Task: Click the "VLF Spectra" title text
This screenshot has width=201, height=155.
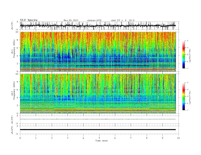Action: [x=29, y=20]
